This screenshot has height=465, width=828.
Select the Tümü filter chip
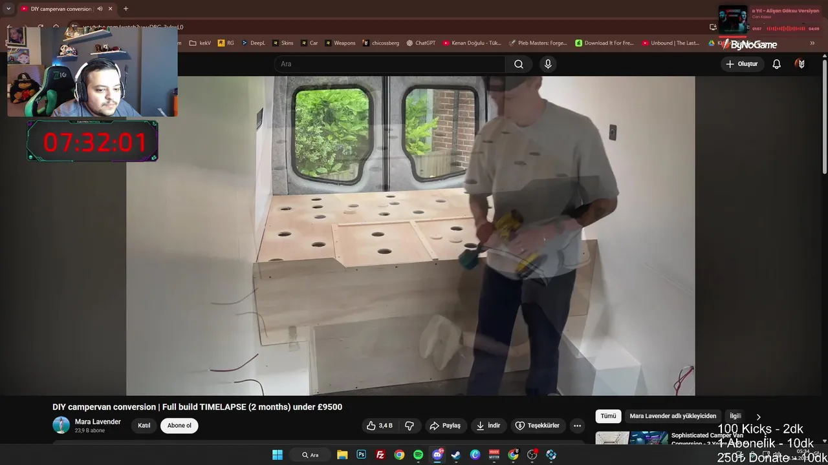pyautogui.click(x=608, y=416)
